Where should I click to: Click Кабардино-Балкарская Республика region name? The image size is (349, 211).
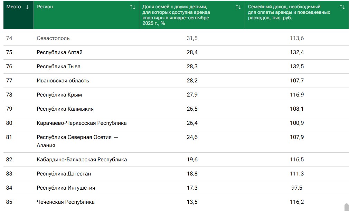82,160
